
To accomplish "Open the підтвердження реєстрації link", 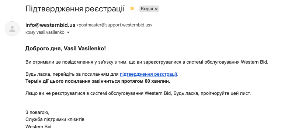I will [148, 74].
